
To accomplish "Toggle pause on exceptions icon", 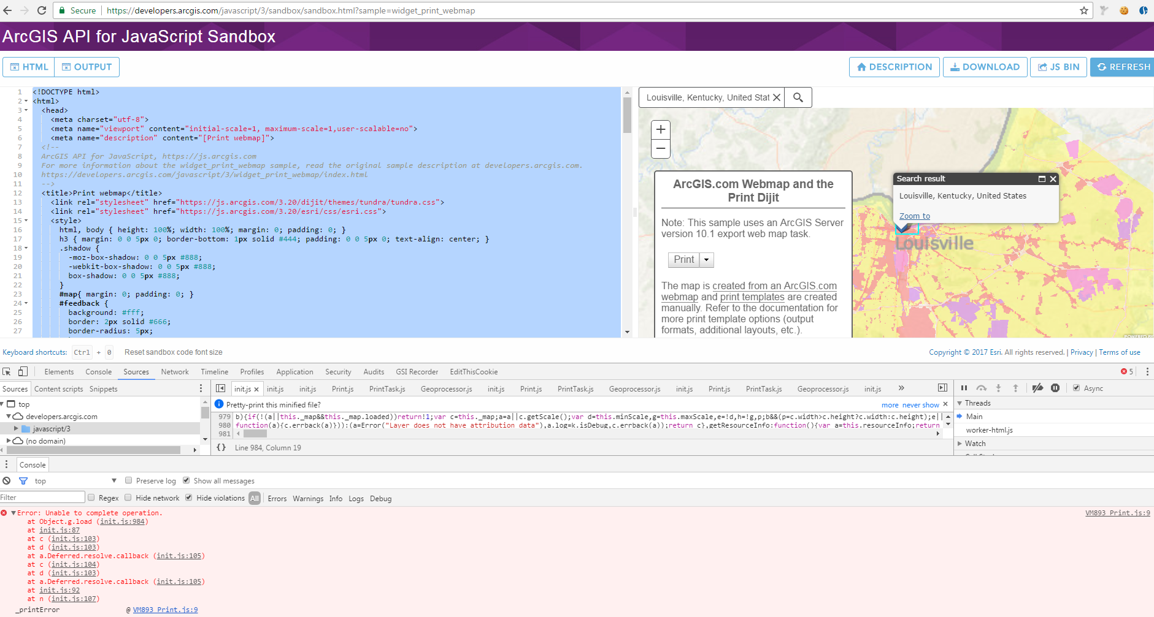I will tap(1055, 388).
